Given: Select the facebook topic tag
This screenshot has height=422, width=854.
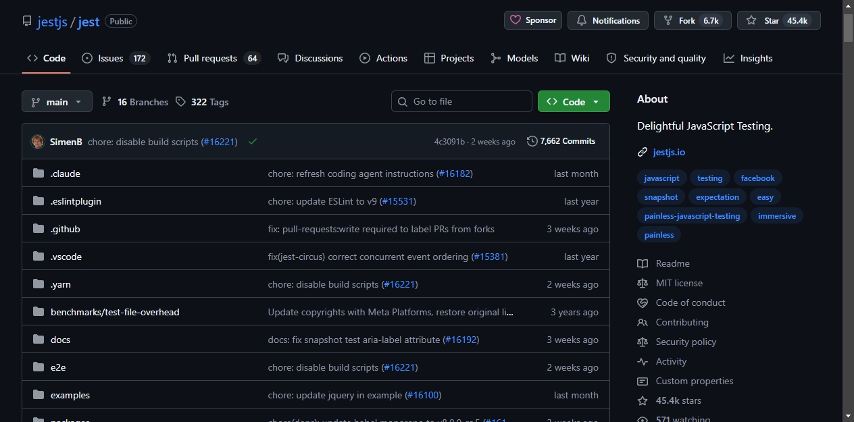Looking at the screenshot, I should click(758, 178).
